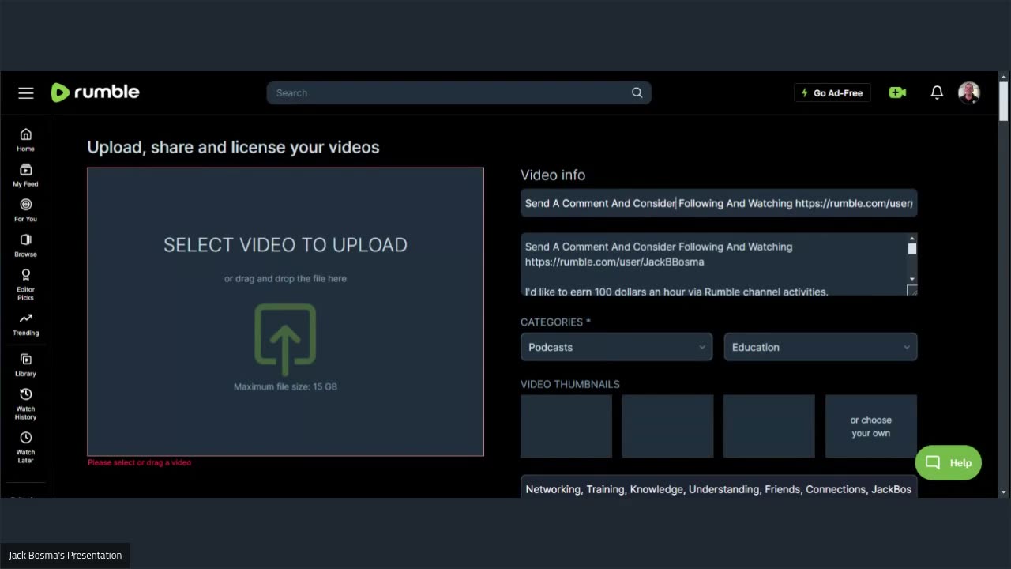Click 'or choose your own' thumbnail
This screenshot has width=1011, height=569.
[x=871, y=426]
